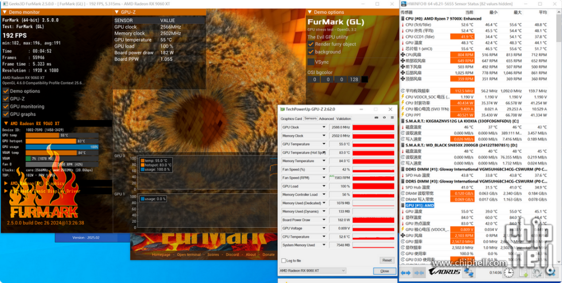Open GPU selection combo box AMD Radeon RX 9060 XT

point(312,270)
